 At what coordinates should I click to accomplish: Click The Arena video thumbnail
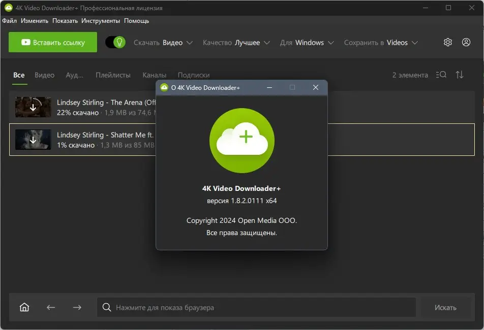(33, 107)
